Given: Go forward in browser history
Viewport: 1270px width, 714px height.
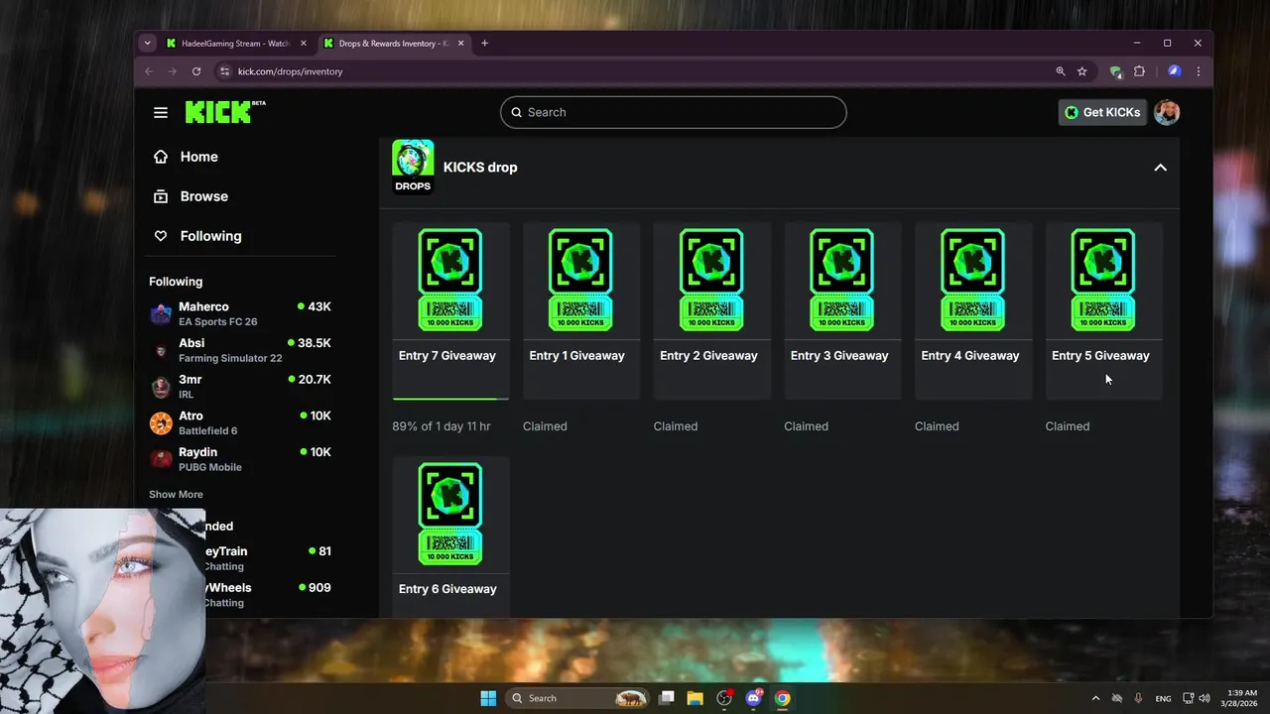Looking at the screenshot, I should tap(172, 71).
